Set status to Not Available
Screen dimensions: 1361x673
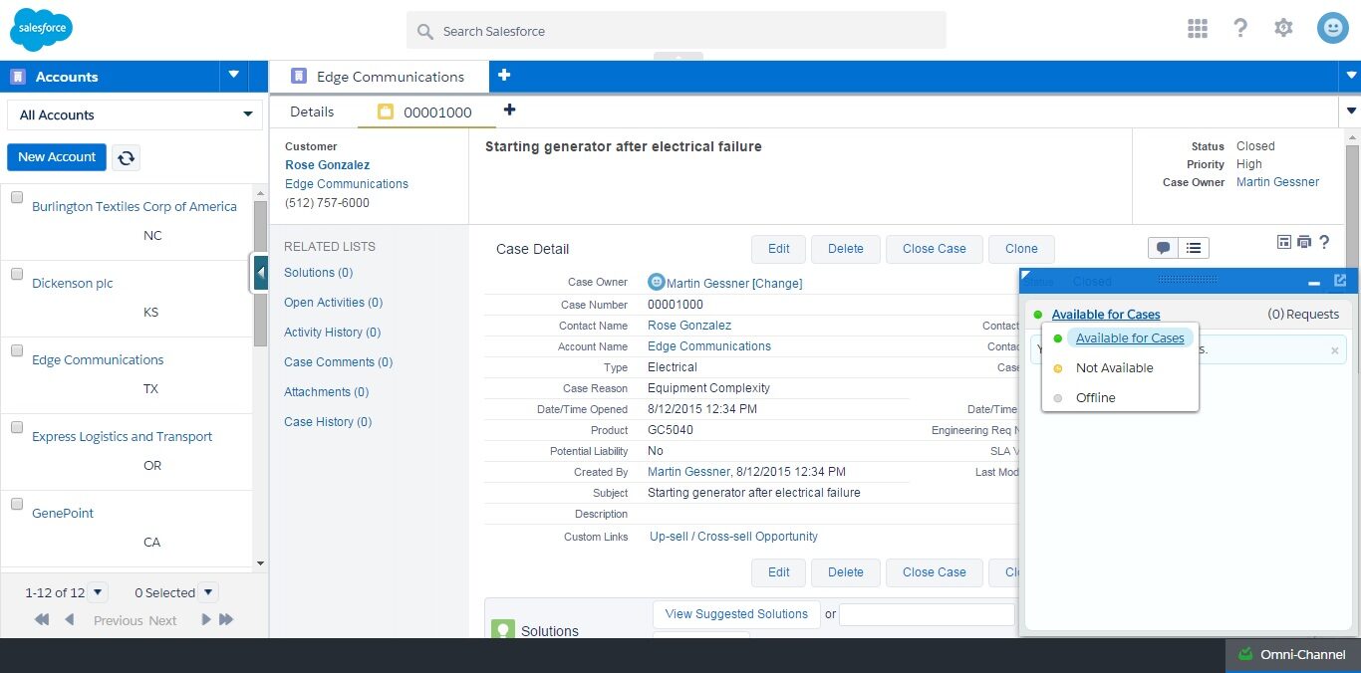click(x=1114, y=367)
